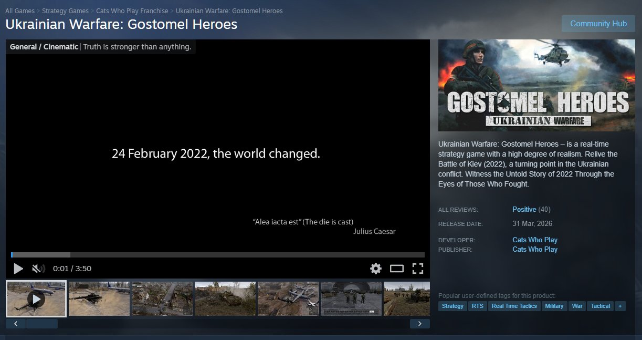Click the release date 31 Mar, 2026
Screen dimensions: 642x340
point(532,223)
